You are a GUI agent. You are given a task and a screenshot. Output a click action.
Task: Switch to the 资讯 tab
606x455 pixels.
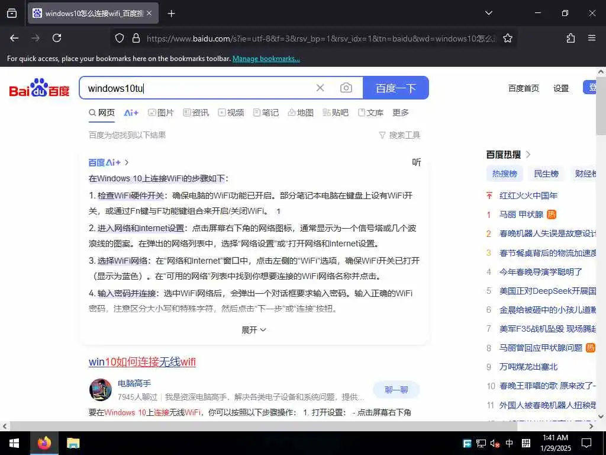196,113
